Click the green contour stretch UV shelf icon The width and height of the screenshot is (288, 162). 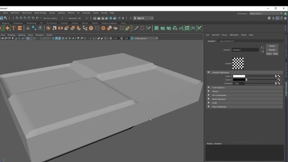coord(181,28)
